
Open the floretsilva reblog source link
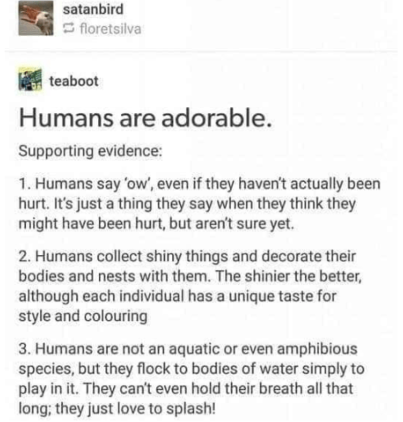108,29
